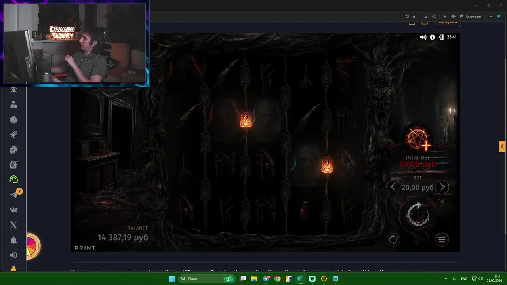Open the Telegram channel with question badge
Viewport: 507px width, 285px height.
point(15,194)
